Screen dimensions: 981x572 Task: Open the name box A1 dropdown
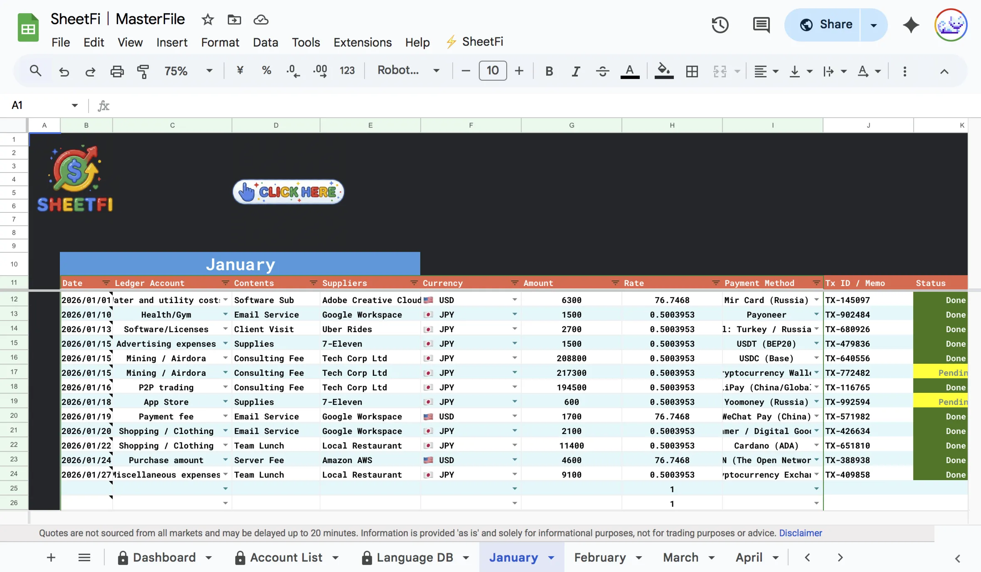point(74,105)
